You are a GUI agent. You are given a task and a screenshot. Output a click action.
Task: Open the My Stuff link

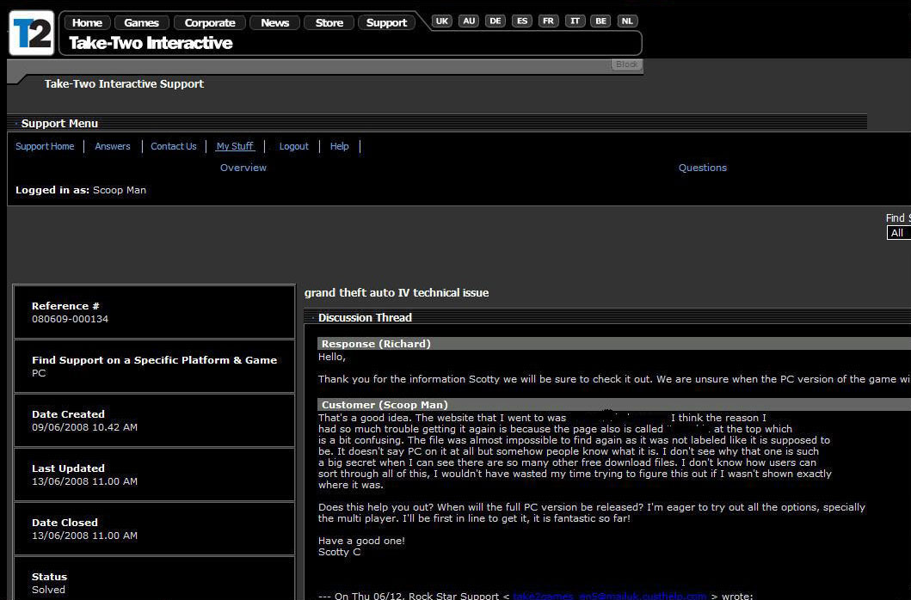(x=235, y=146)
